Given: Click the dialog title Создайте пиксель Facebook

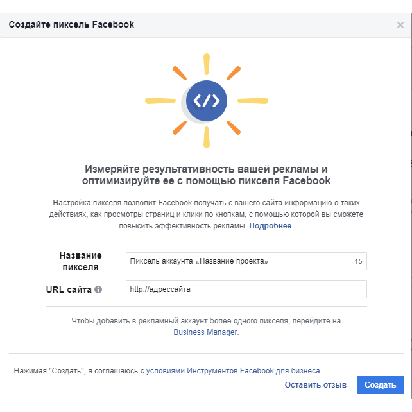Looking at the screenshot, I should (71, 24).
